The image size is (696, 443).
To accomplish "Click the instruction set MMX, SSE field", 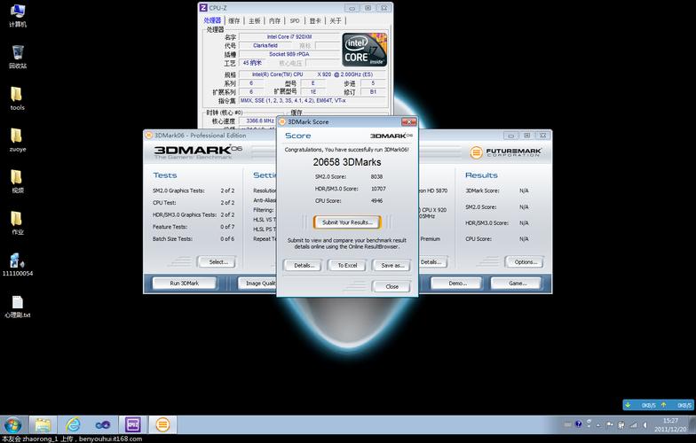I will 312,101.
